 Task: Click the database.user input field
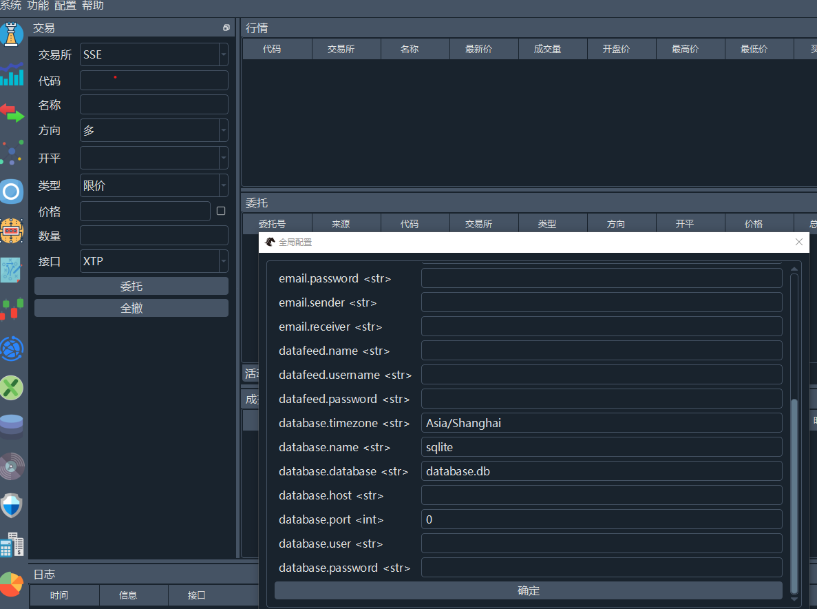602,544
